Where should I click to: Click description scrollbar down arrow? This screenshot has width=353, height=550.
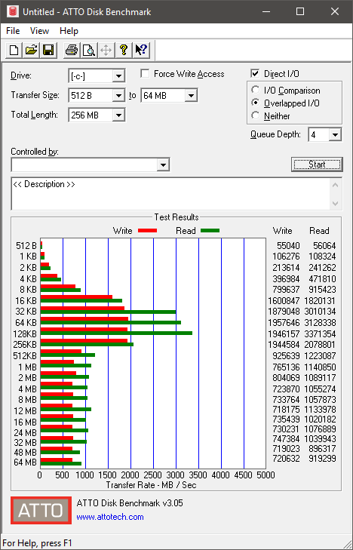pos(335,204)
